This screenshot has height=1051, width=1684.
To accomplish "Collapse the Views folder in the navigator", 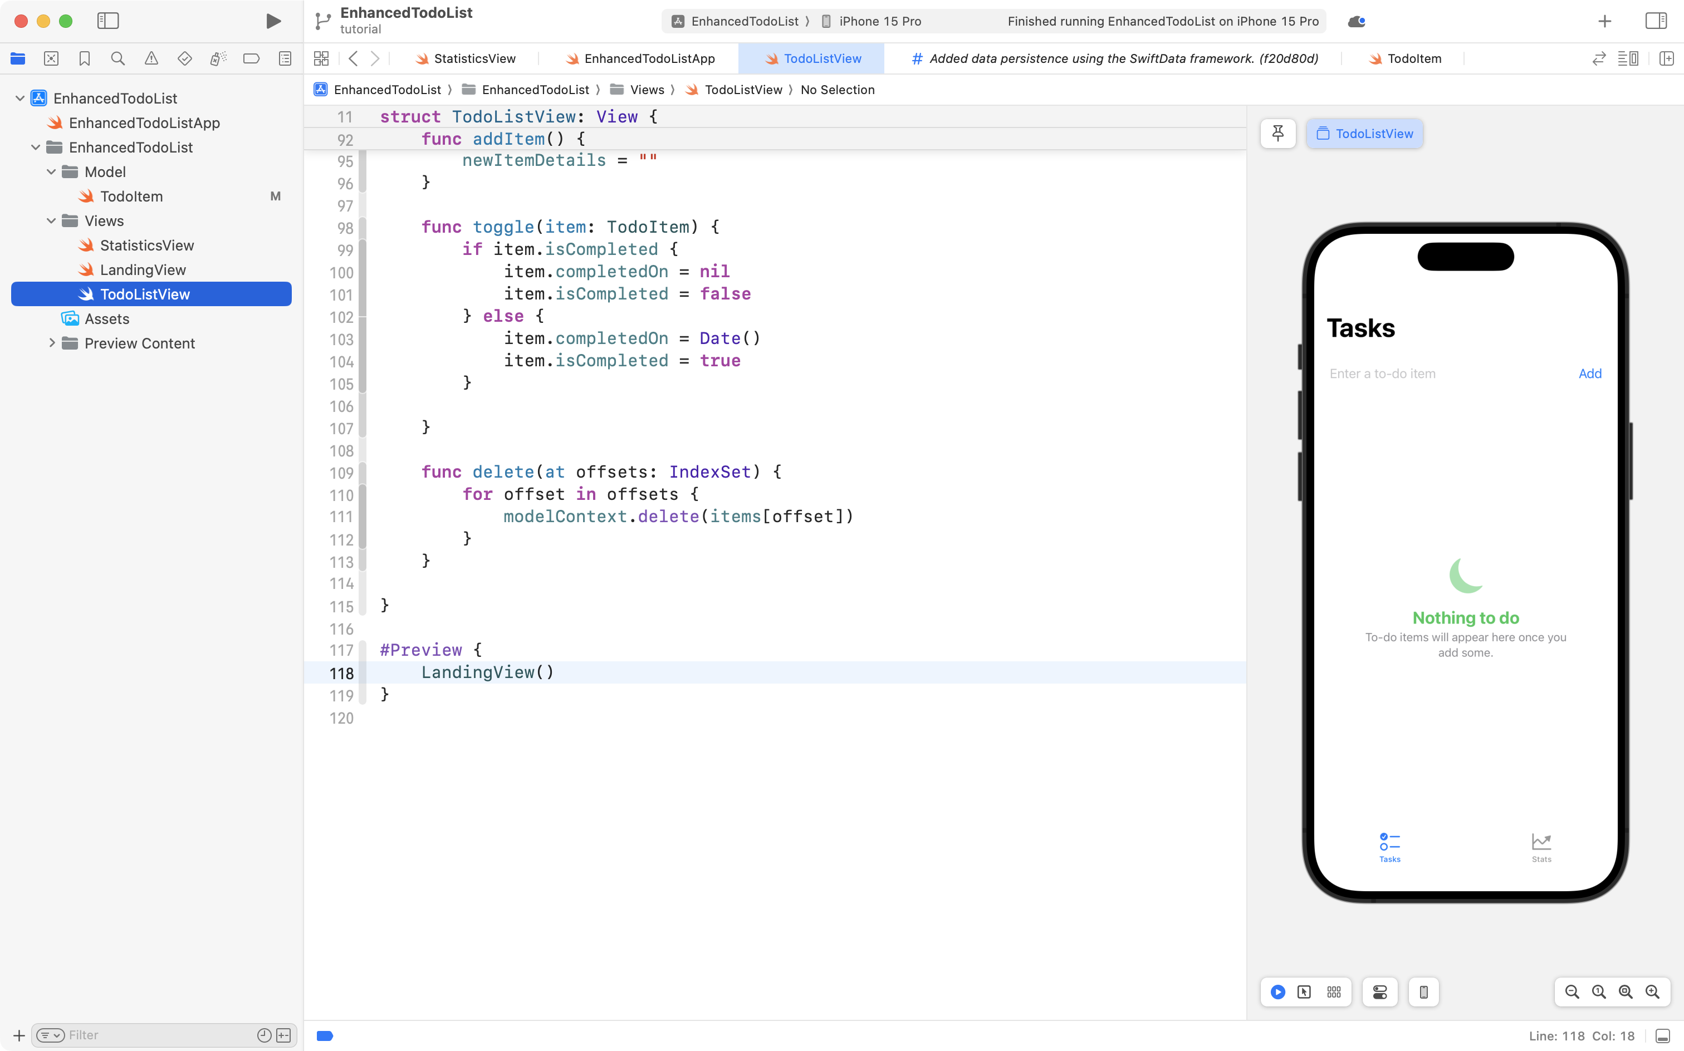I will [50, 220].
